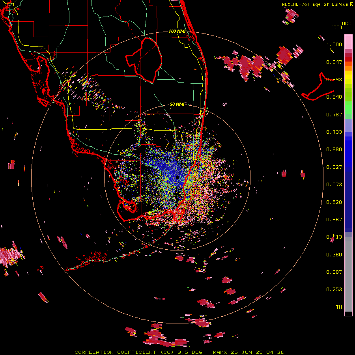355x355 pixels.
Task: Click the 0.467 color scale value
Action: tap(334, 220)
